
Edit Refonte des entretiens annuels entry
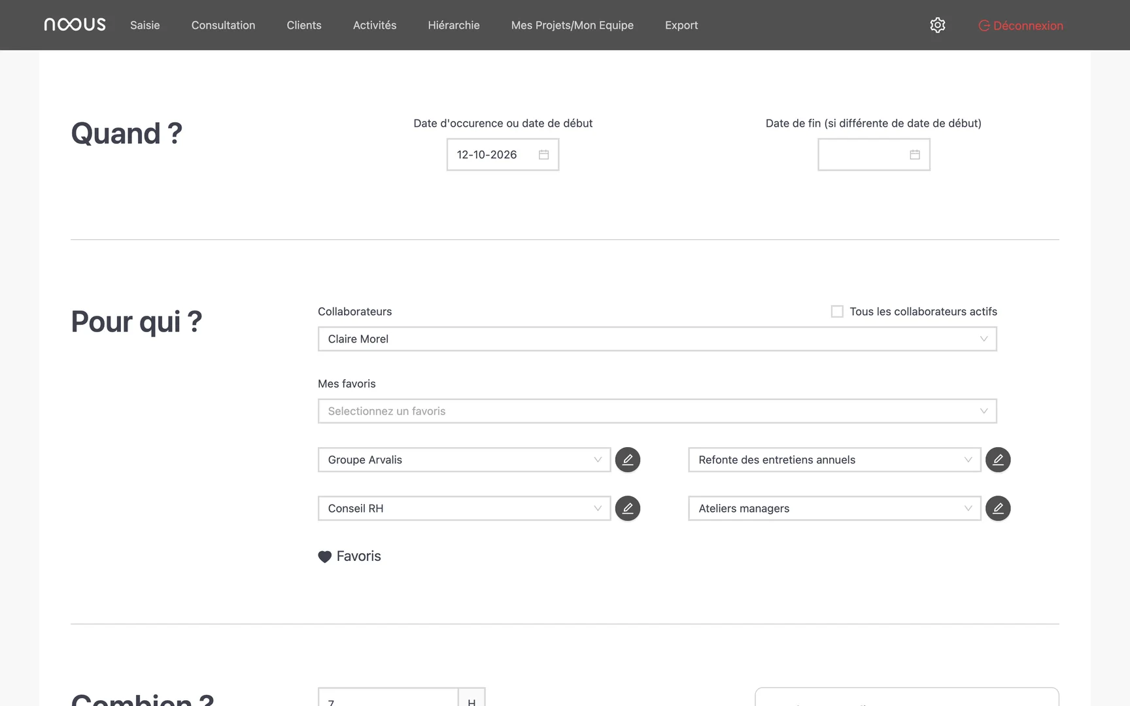pyautogui.click(x=998, y=460)
